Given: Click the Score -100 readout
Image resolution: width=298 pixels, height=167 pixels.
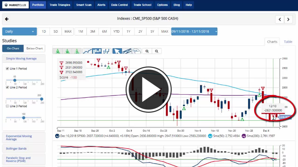Looking at the screenshot, I should coord(68,78).
